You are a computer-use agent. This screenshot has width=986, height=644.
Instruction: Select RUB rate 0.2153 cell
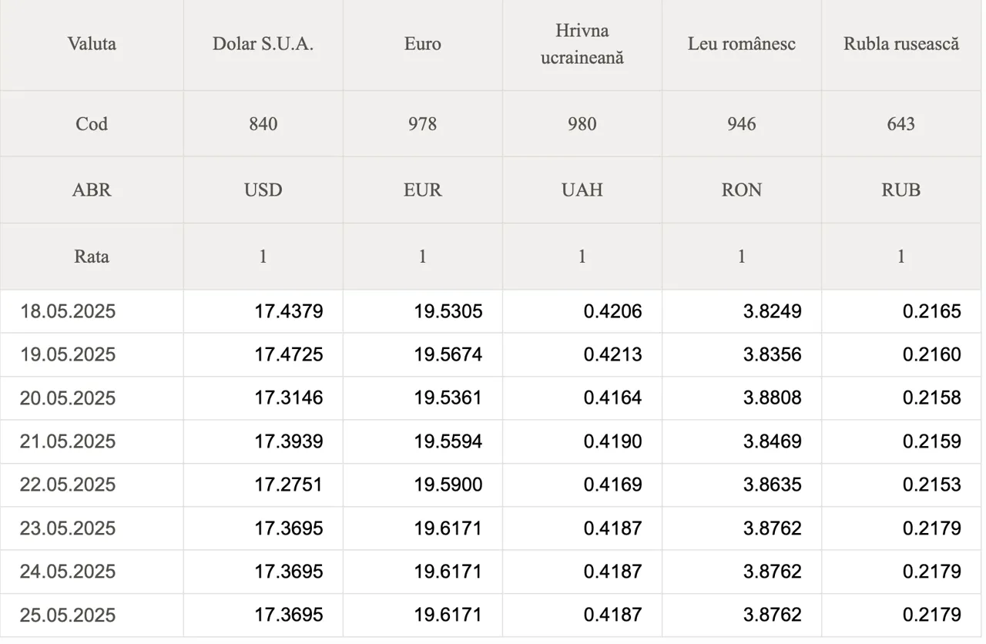901,485
